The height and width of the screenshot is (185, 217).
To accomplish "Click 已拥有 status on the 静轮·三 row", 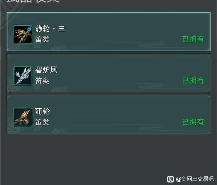I will [193, 39].
